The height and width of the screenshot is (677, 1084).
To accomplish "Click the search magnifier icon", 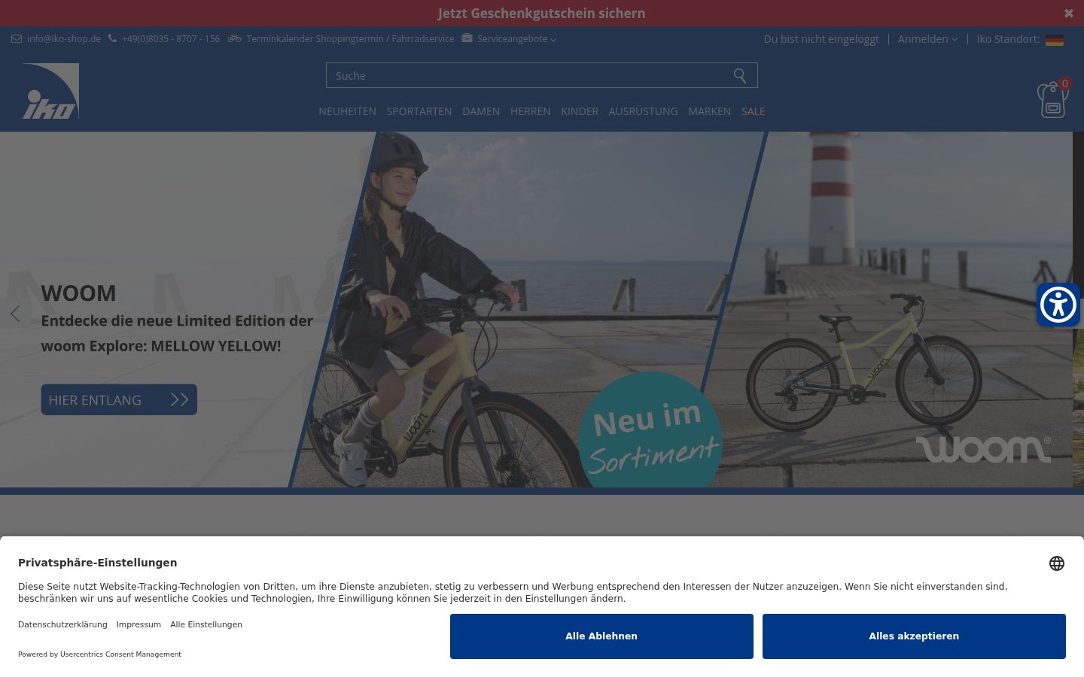I will coord(740,76).
